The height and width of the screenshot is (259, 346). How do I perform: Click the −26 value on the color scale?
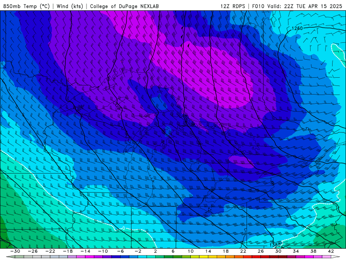pos(33,251)
